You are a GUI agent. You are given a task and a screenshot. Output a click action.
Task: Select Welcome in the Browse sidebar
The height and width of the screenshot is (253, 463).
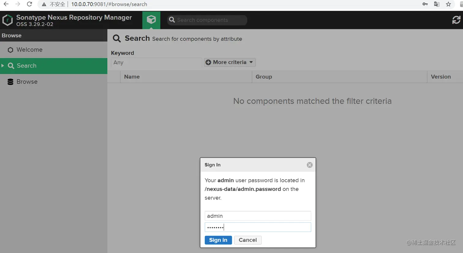(29, 50)
